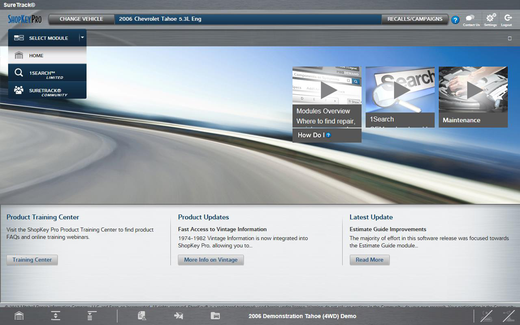The width and height of the screenshot is (520, 325).
Task: Open Contact Us chat icon
Action: click(x=471, y=20)
